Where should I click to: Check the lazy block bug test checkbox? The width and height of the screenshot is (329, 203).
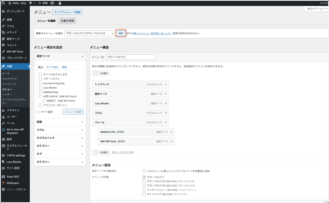[x=40, y=83]
